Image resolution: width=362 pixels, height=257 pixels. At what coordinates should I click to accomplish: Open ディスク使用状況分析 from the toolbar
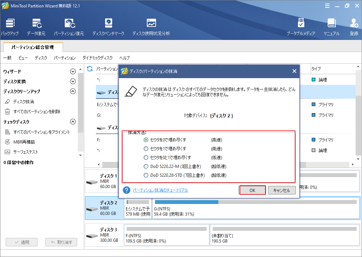151,24
